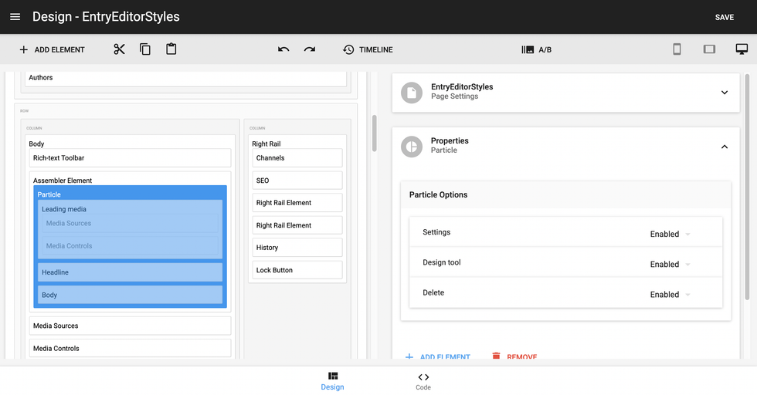Open the Delete Enabled dropdown
Screen dimensions: 757x395
[670, 294]
